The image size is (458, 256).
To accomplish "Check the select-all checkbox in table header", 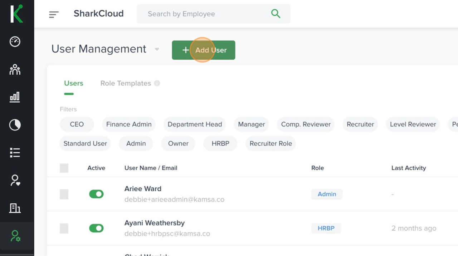I will coord(64,168).
